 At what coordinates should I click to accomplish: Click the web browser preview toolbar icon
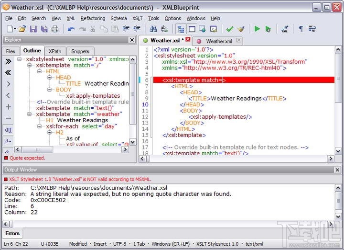pos(202,29)
